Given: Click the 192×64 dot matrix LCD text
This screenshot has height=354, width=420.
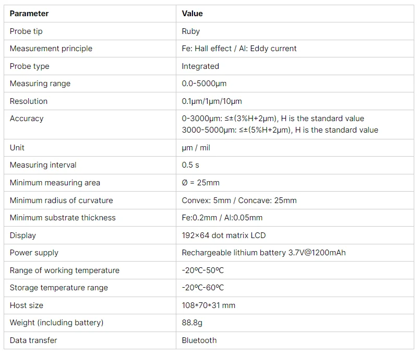Looking at the screenshot, I should coord(224,235).
